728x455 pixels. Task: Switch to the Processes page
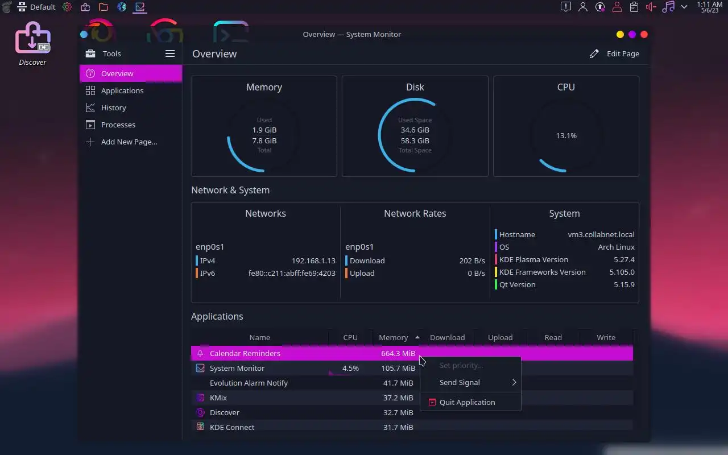point(131,125)
